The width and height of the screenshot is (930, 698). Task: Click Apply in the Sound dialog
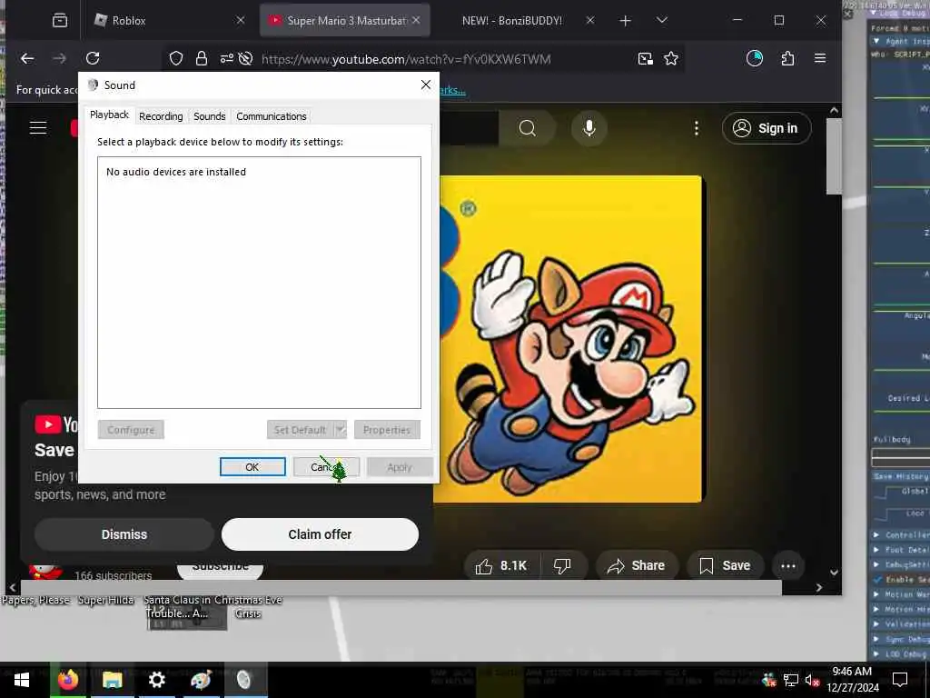pos(400,467)
